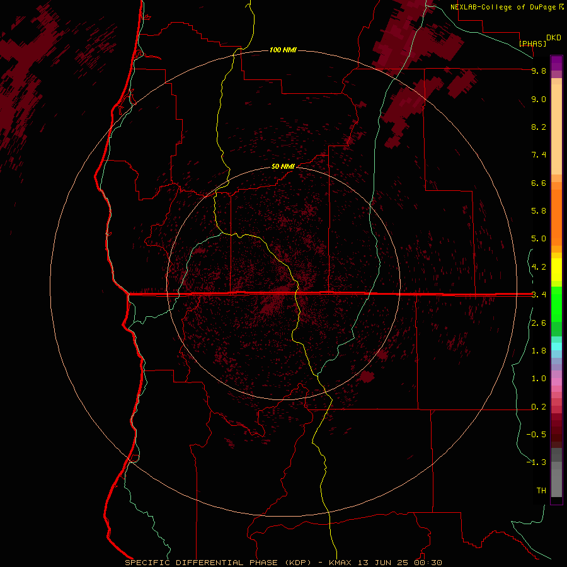567x567 pixels.
Task: Click the SPECIFIC DIFFERENTIAL PHASE (KDP) title text
Action: [x=218, y=563]
